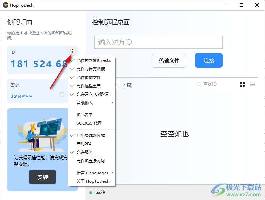265x200 pixels.
Task: Toggle 允许建立TCP隧道 option
Action: [x=92, y=94]
